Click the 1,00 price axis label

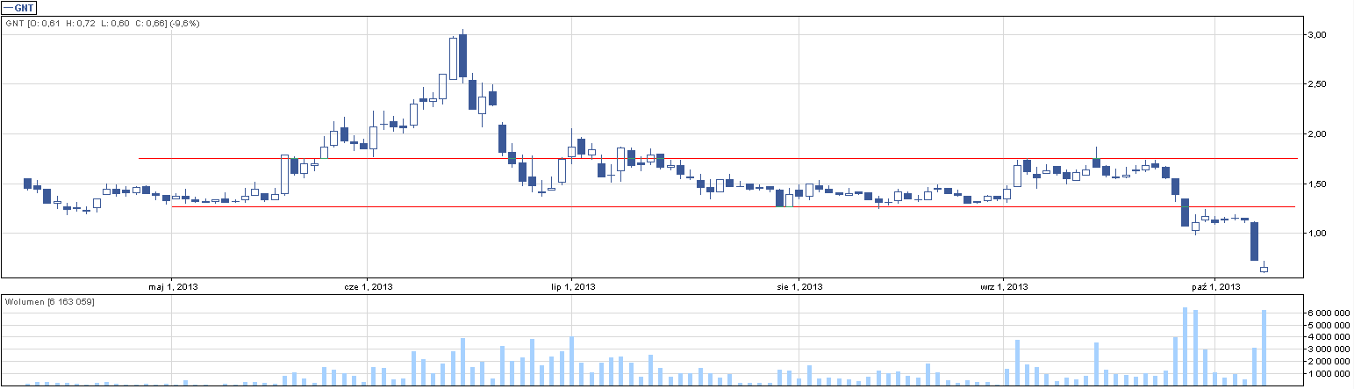click(1318, 234)
